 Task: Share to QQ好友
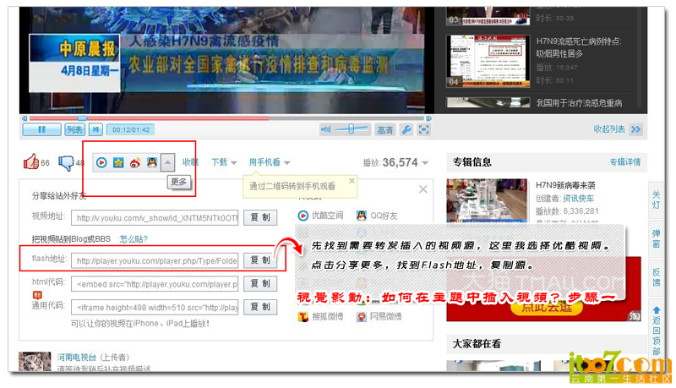coord(377,215)
